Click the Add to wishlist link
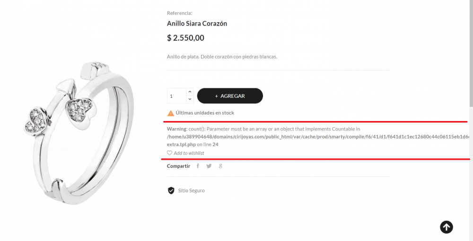Viewport: 473px width, 241px height. click(189, 153)
